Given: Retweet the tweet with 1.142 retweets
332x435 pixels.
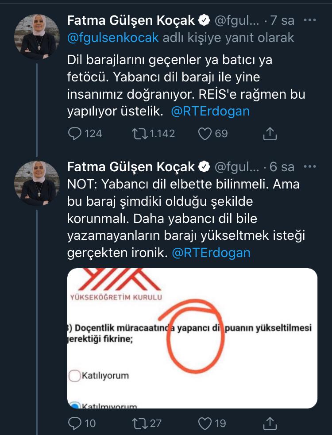Looking at the screenshot, I should click(140, 133).
